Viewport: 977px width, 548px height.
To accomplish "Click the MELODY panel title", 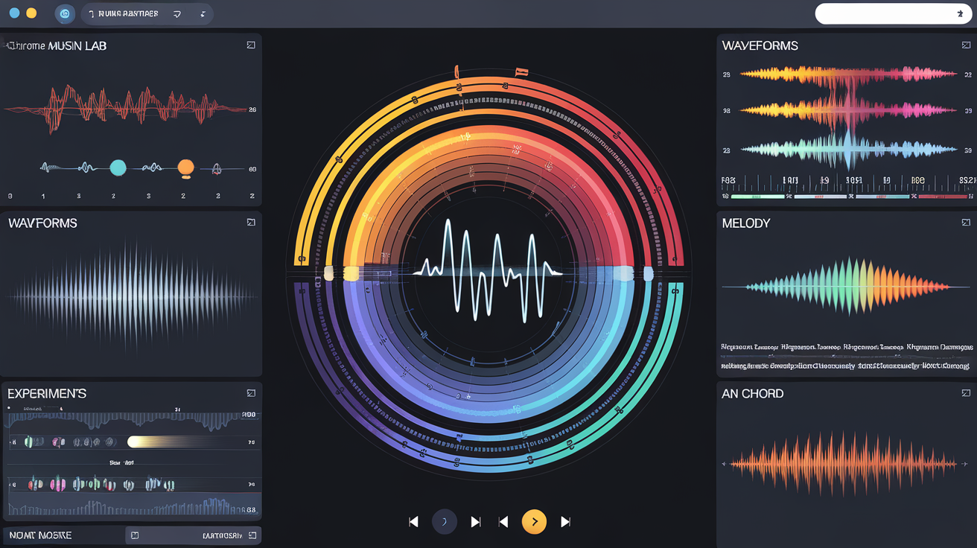I will 746,223.
